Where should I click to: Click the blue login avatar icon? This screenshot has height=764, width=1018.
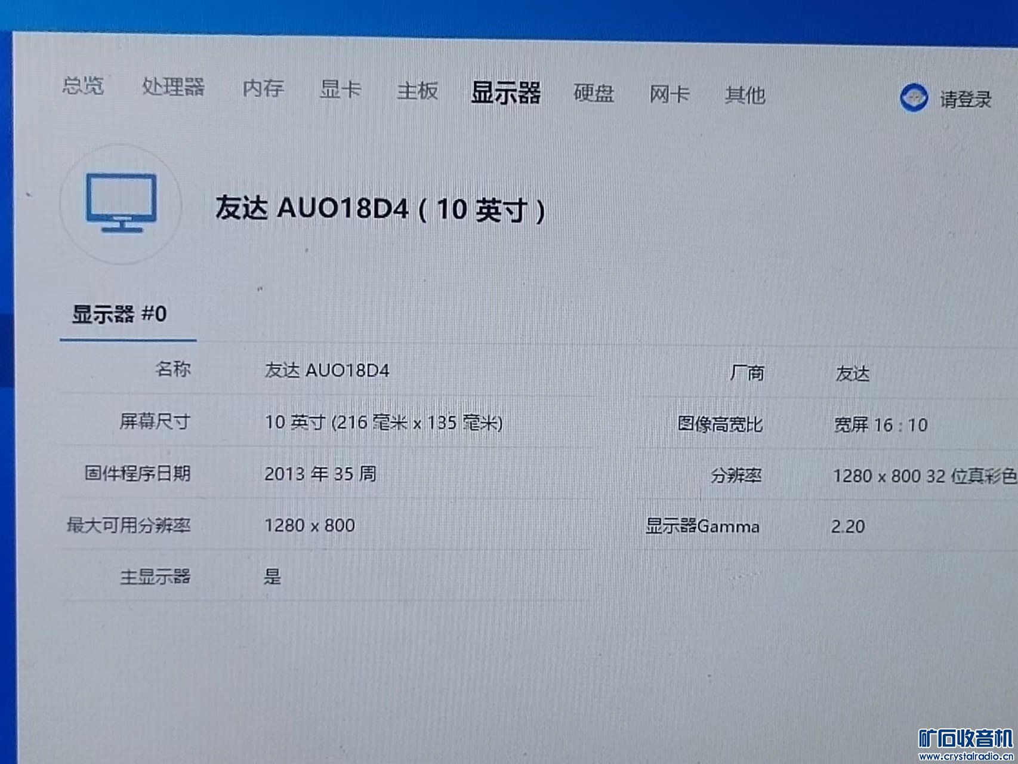[x=914, y=97]
